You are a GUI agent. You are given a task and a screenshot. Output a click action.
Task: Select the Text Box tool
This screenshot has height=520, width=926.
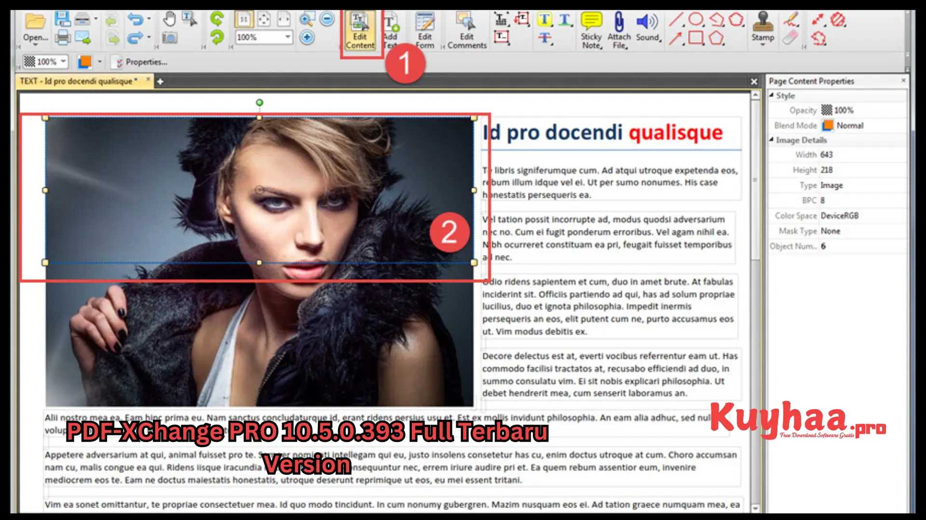point(502,37)
